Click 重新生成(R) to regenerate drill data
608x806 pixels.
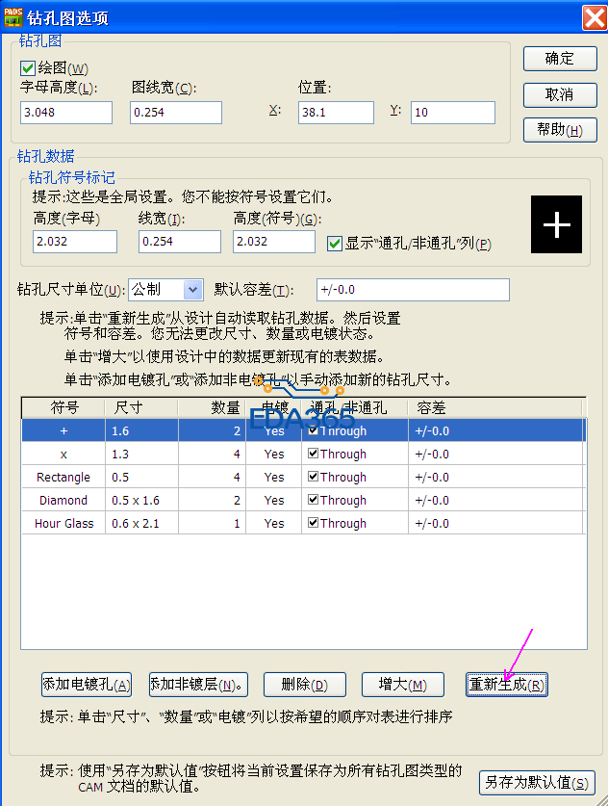(x=507, y=685)
